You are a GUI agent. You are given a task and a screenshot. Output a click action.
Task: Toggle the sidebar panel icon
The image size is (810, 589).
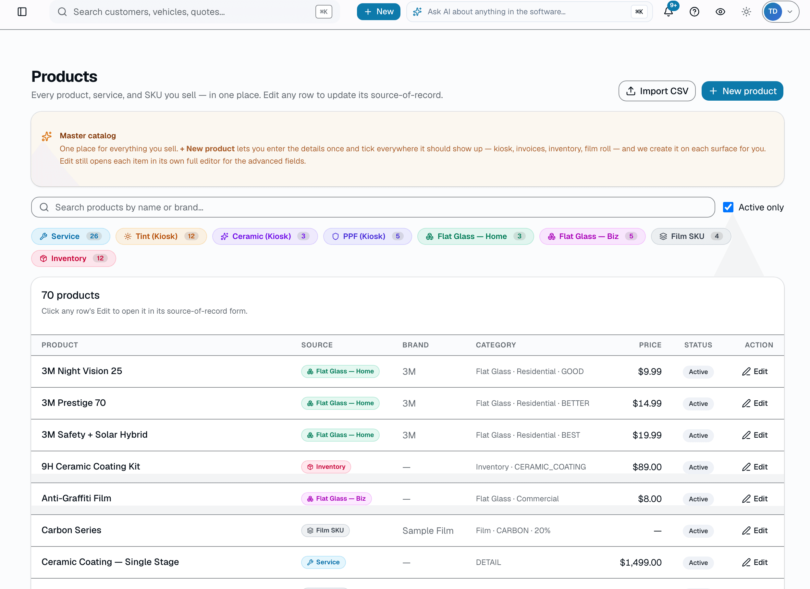point(22,12)
